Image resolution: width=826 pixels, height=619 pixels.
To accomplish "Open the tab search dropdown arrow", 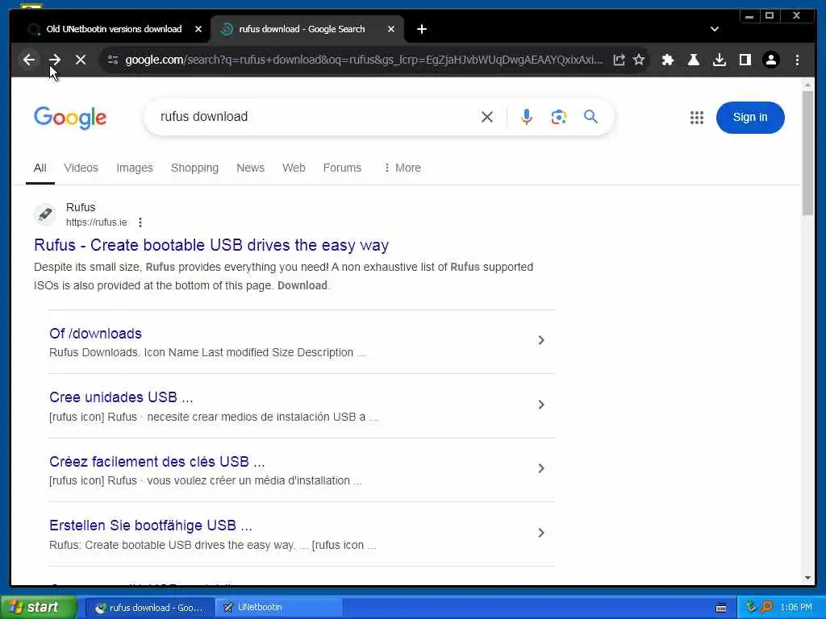I will [715, 29].
